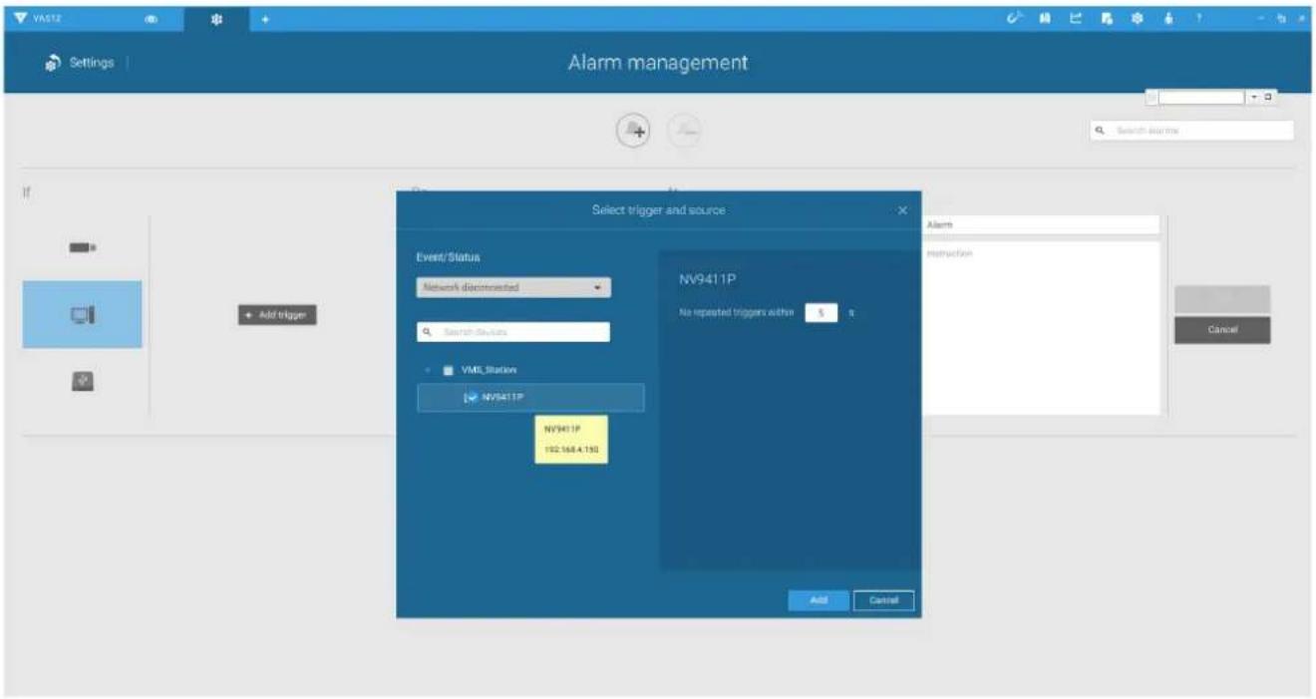Close the Select trigger and source dialog
Screen dimensions: 1316x699
pyautogui.click(x=902, y=210)
